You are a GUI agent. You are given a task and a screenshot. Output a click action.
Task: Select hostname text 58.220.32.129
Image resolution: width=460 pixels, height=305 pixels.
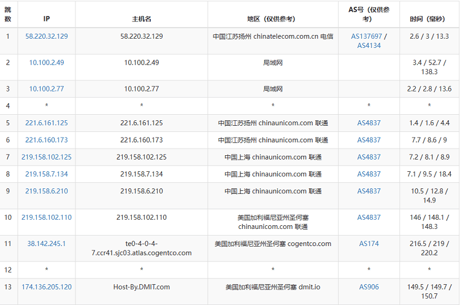(x=142, y=36)
